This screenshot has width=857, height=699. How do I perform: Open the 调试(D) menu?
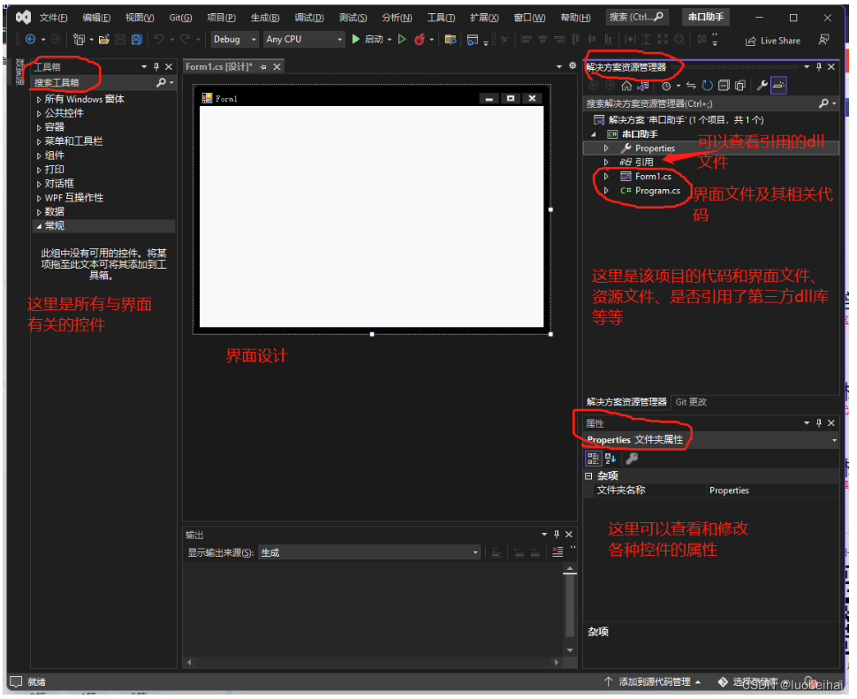(308, 17)
